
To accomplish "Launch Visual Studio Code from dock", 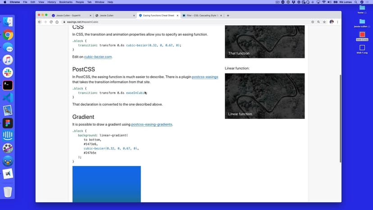I will pos(8,98).
